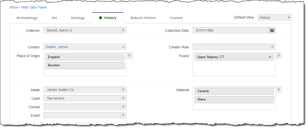Screen dimensions: 308x129
Task: Select the Geology tab
Action: (x=78, y=18)
